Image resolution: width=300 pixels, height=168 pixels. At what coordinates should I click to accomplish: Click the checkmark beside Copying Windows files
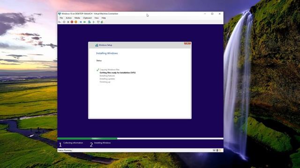tap(97, 70)
